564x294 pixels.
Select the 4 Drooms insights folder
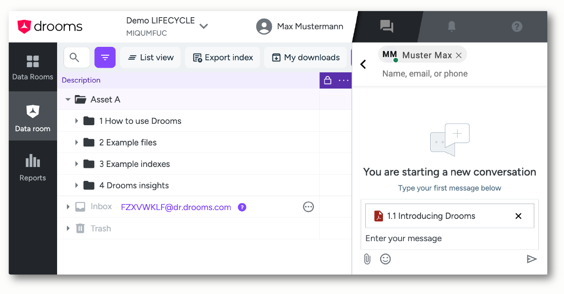point(134,185)
